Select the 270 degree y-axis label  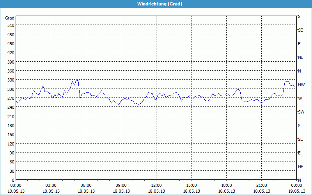10,98
